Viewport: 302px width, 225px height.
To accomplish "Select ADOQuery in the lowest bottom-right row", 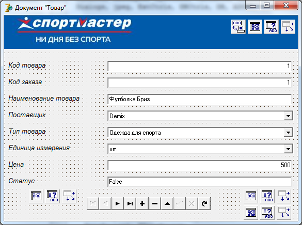I will coord(267,213).
